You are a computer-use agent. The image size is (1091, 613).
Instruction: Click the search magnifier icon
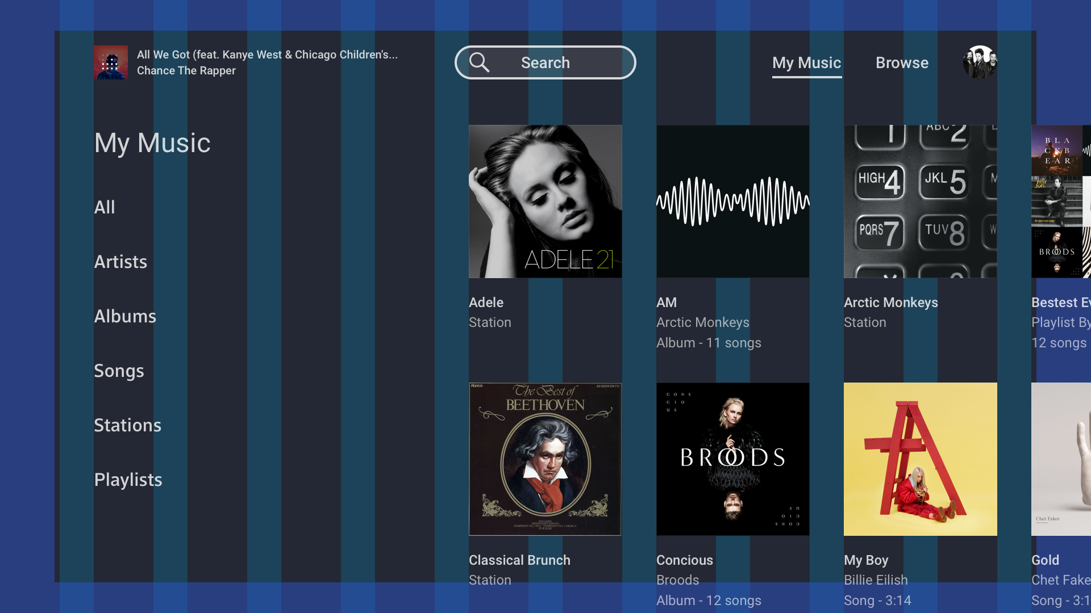pyautogui.click(x=479, y=62)
